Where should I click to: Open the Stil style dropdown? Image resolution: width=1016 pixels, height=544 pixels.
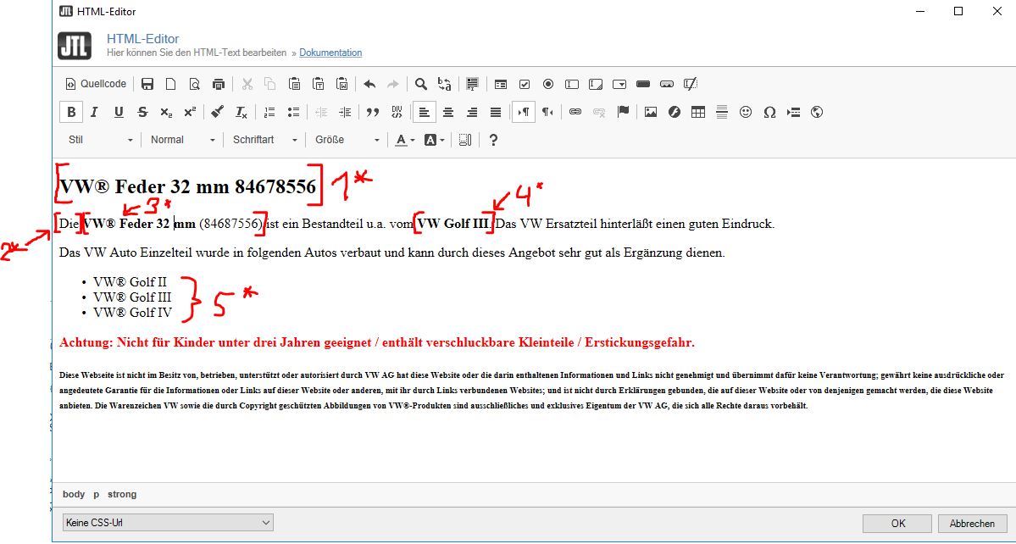pyautogui.click(x=100, y=140)
